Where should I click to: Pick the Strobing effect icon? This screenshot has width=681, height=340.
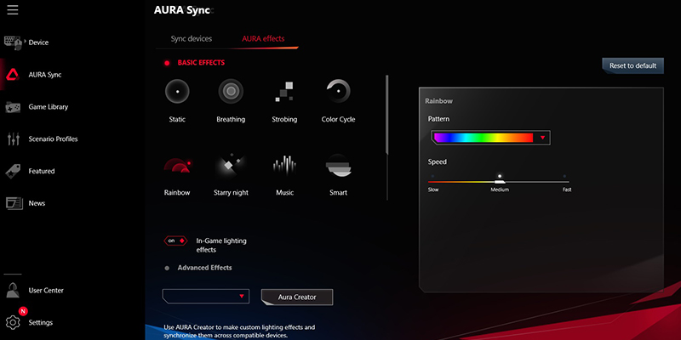[284, 90]
